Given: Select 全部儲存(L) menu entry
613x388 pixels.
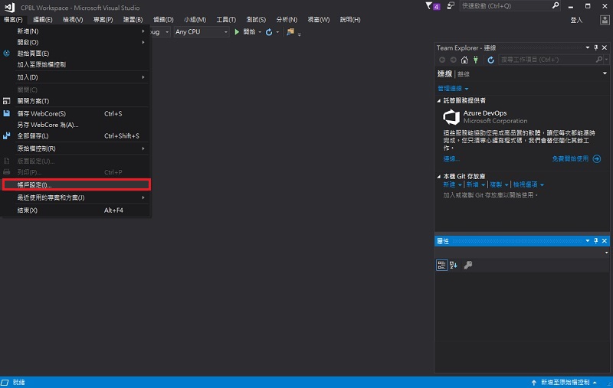Looking at the screenshot, I should 75,136.
